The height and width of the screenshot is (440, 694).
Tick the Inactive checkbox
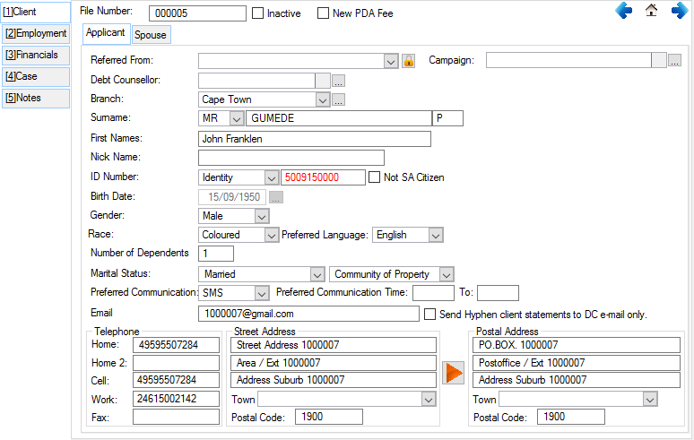[x=258, y=13]
